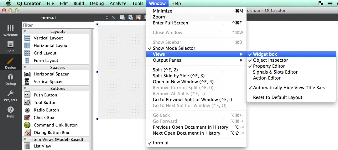Close the form.ui document with X
Image resolution: width=338 pixels, height=150 pixels.
[114, 18]
